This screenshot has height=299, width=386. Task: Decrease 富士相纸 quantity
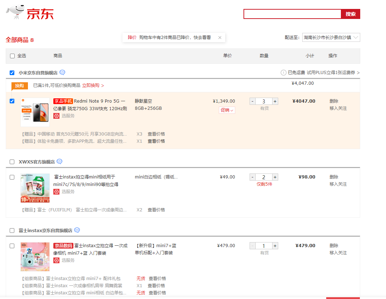pyautogui.click(x=252, y=177)
